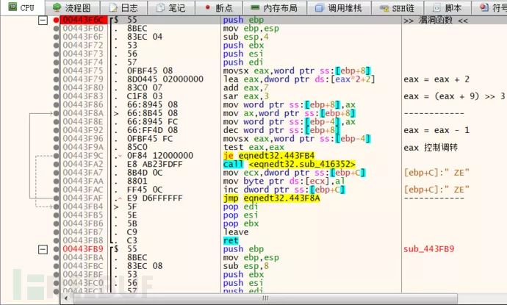
Task: Click the scrollbar left arrow
Action: 66,298
